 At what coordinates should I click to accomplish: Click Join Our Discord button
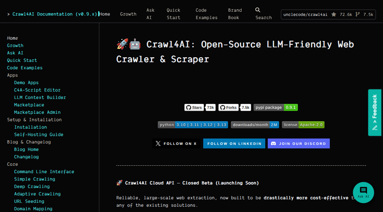click(x=299, y=143)
